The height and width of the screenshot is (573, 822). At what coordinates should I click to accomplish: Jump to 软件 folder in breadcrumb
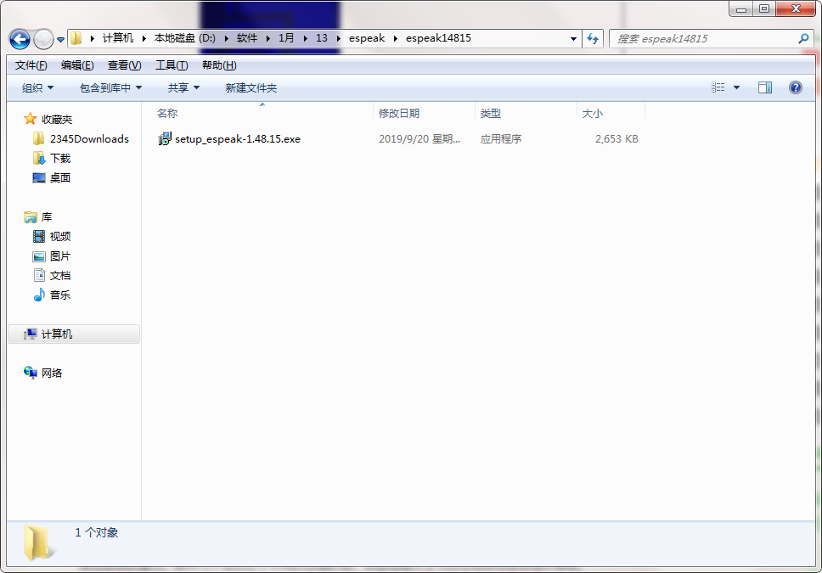tap(246, 38)
